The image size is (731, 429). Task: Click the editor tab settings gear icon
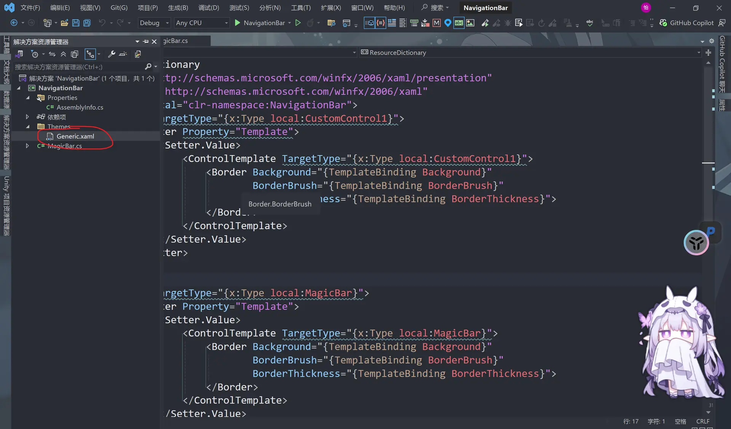click(712, 41)
